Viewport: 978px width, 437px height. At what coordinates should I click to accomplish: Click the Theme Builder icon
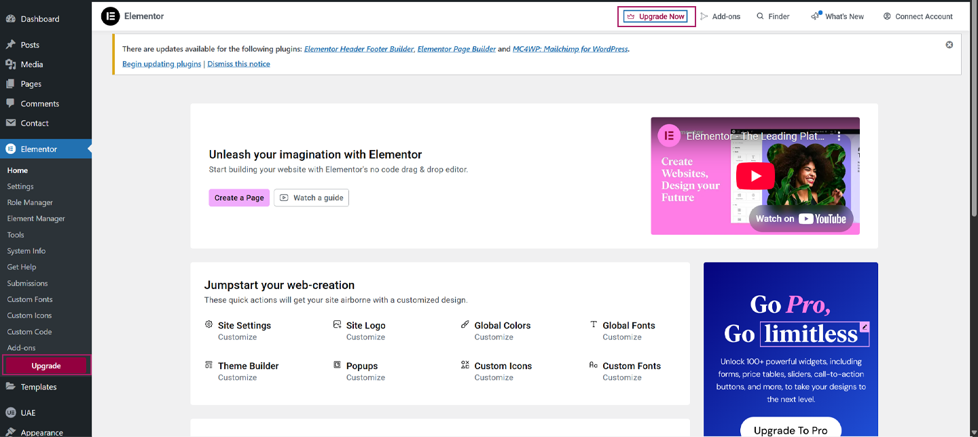point(209,365)
